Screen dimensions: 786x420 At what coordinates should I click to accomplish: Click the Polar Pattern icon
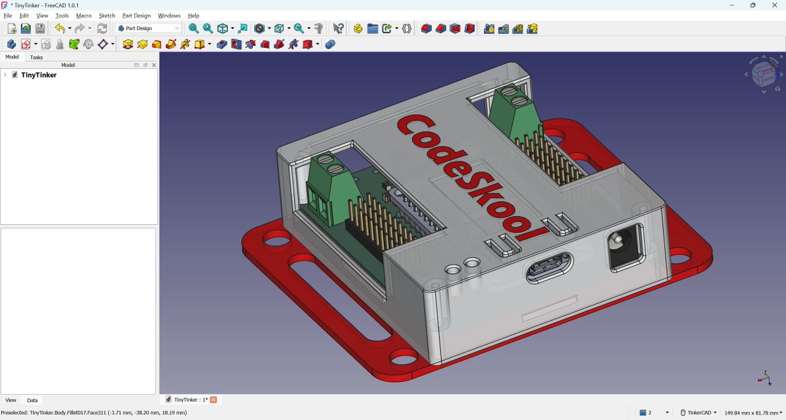click(x=518, y=28)
